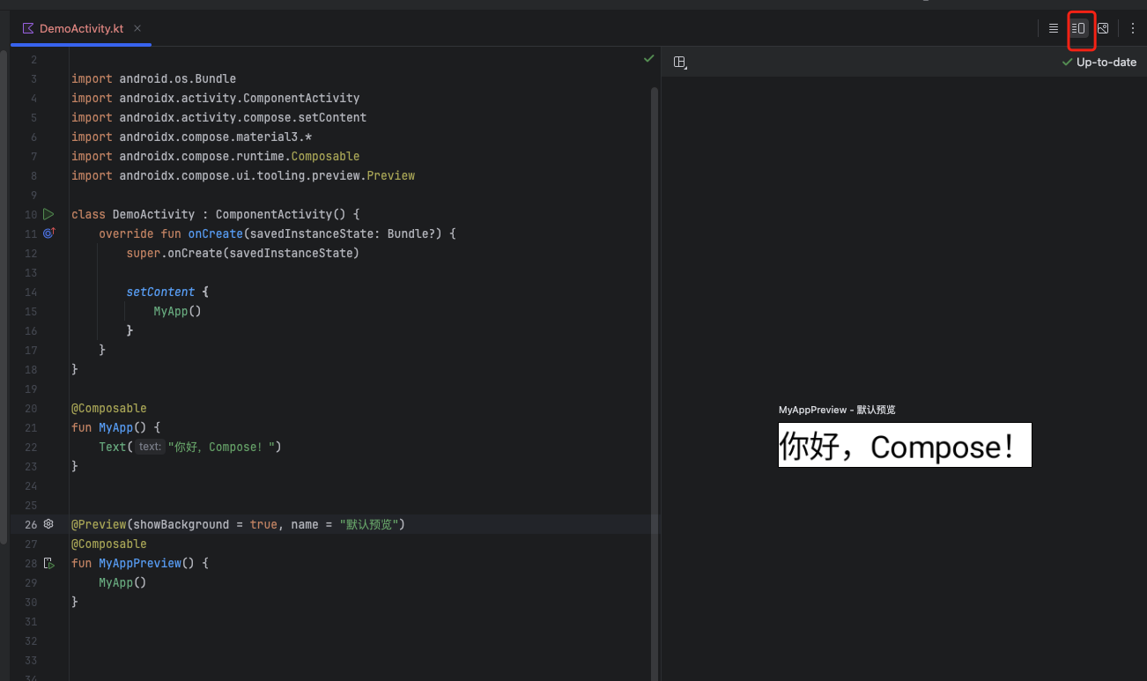The width and height of the screenshot is (1147, 681).
Task: Click the override gutter marker on onCreate
Action: tap(48, 233)
